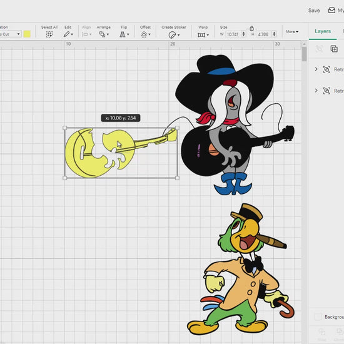The image size is (344, 344).
Task: Expand the Warp dropdown arrow
Action: (x=208, y=35)
